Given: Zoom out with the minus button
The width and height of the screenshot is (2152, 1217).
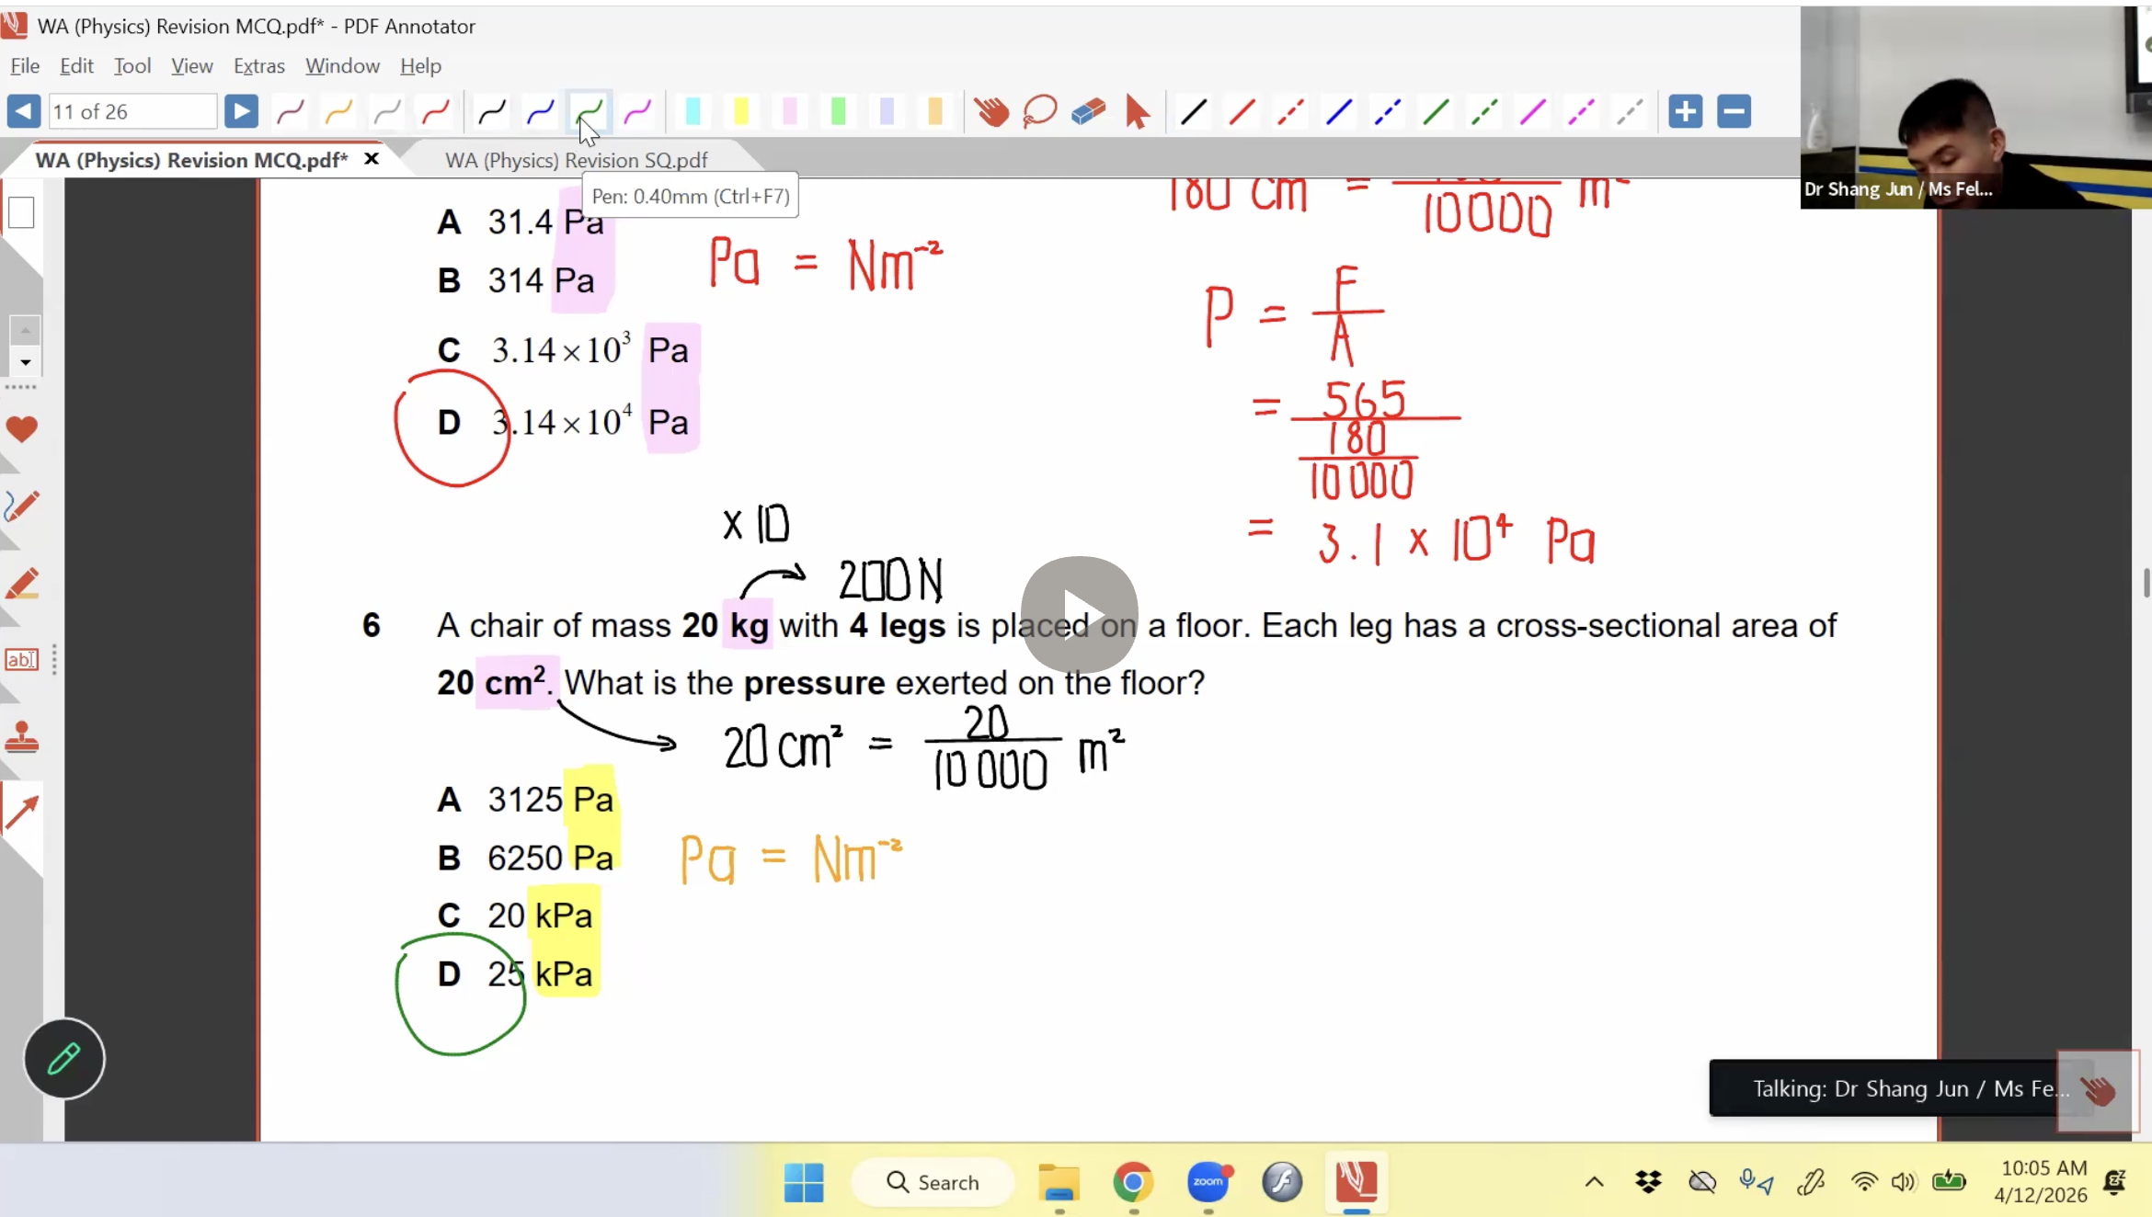Looking at the screenshot, I should tap(1734, 111).
